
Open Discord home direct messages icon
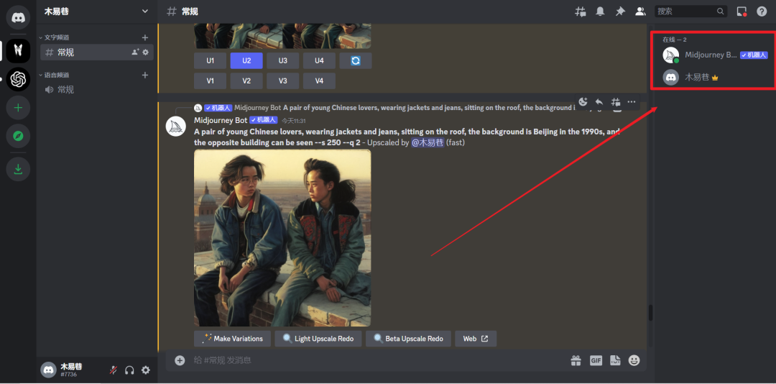click(x=18, y=17)
